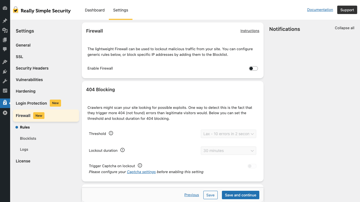The height and width of the screenshot is (202, 360).
Task: Select Logs submenu item
Action: [24, 150]
